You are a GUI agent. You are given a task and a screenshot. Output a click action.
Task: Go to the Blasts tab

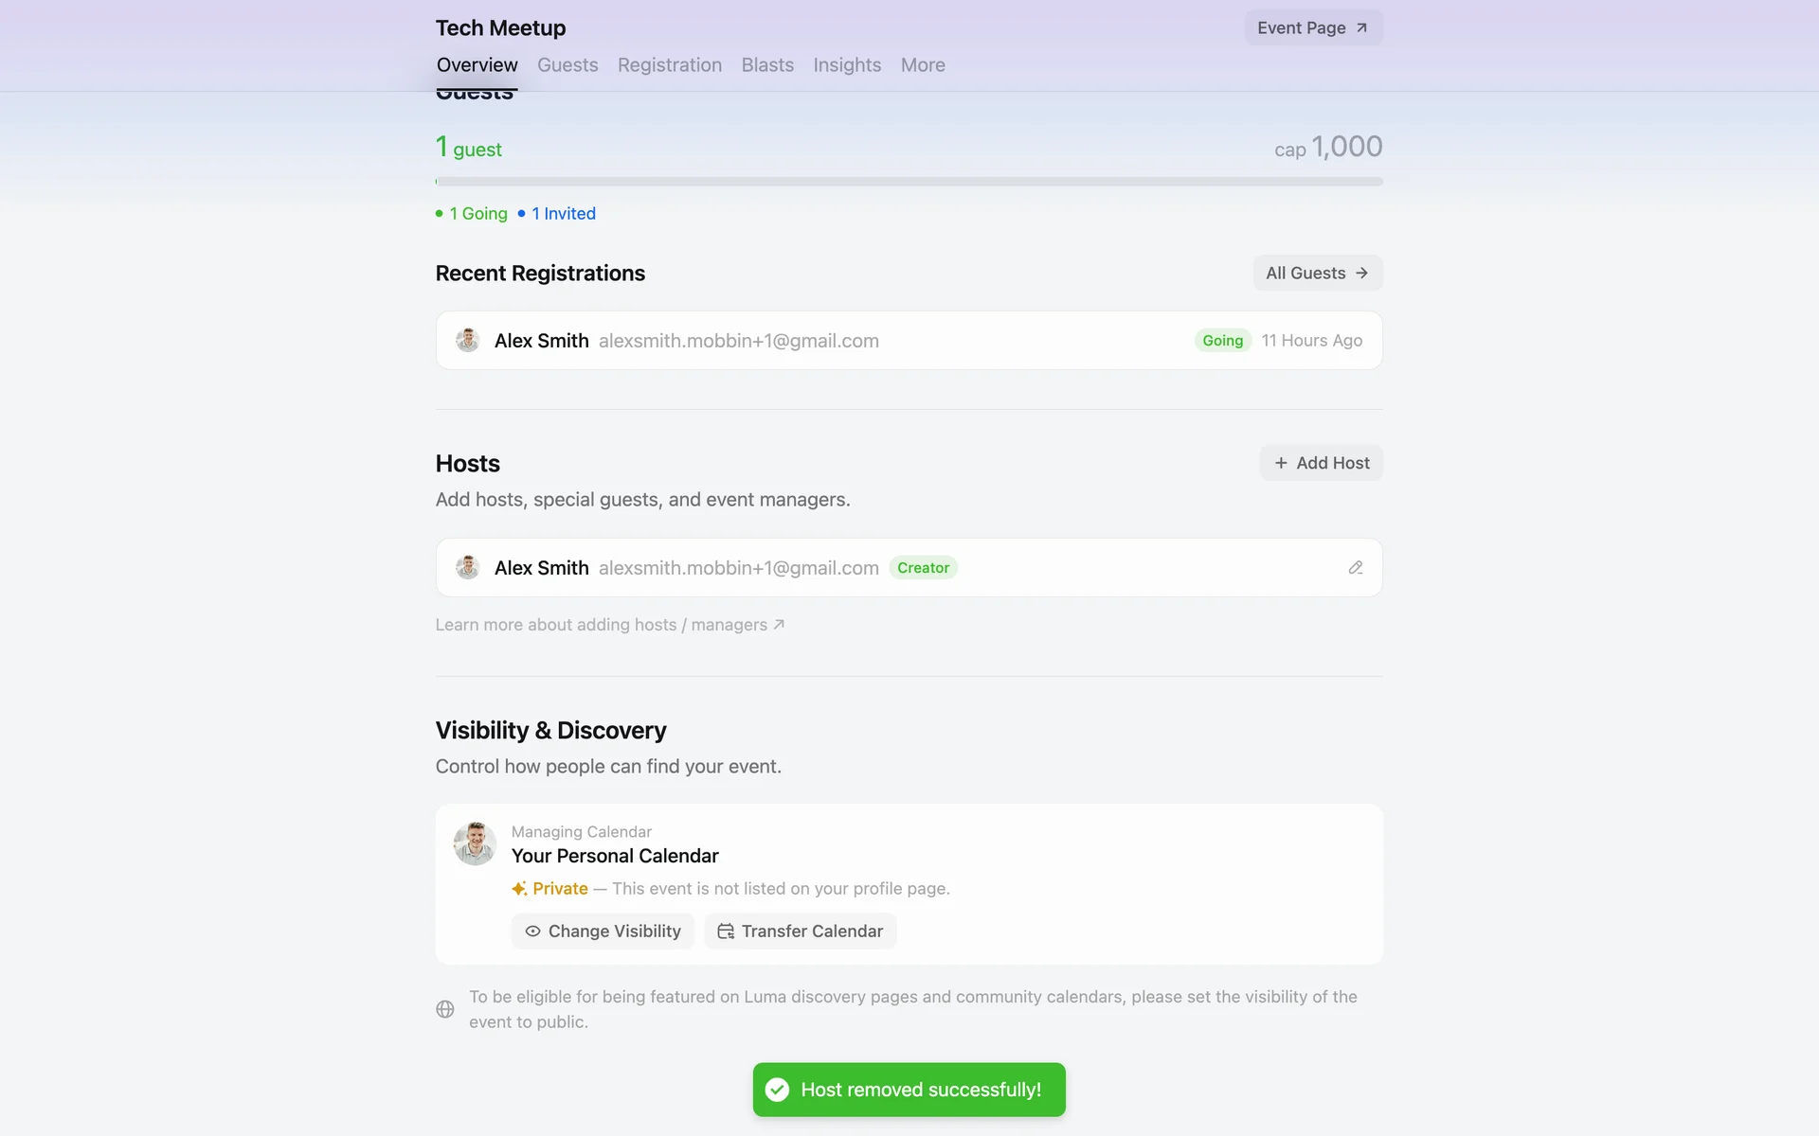[x=767, y=65]
